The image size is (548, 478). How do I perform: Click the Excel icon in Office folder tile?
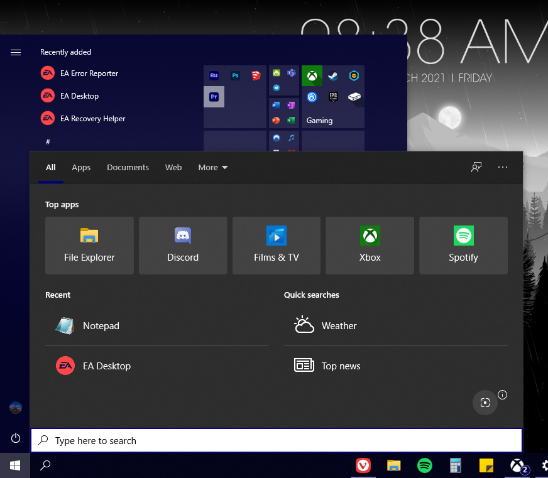(291, 120)
